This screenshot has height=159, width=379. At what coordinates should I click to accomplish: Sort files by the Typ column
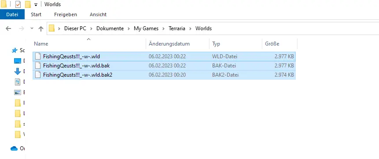point(235,44)
